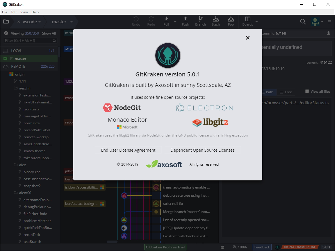
Task: Open the hamburger menu at top right
Action: coord(329,21)
